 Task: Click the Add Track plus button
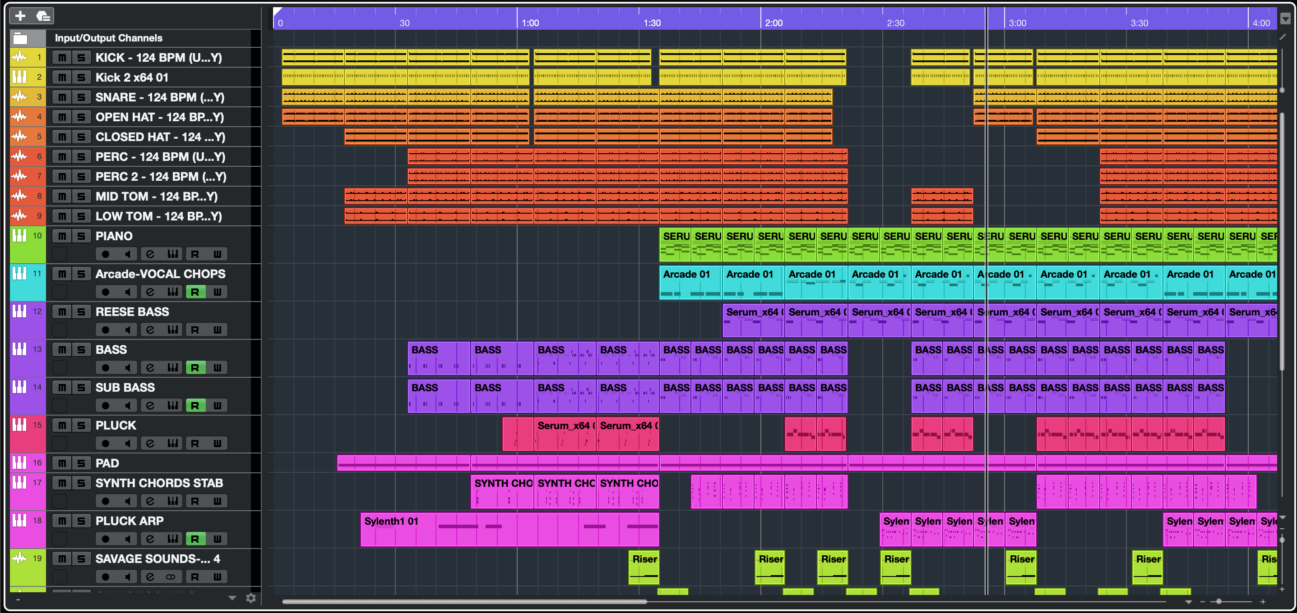coord(20,16)
